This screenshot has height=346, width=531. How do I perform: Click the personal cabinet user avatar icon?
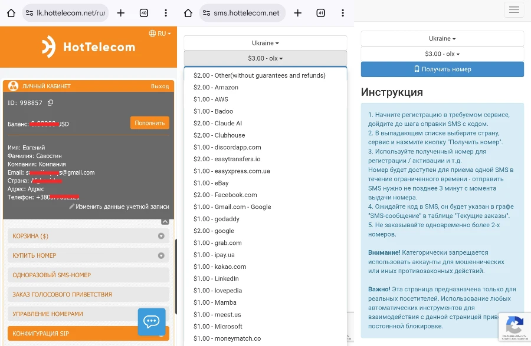(13, 86)
